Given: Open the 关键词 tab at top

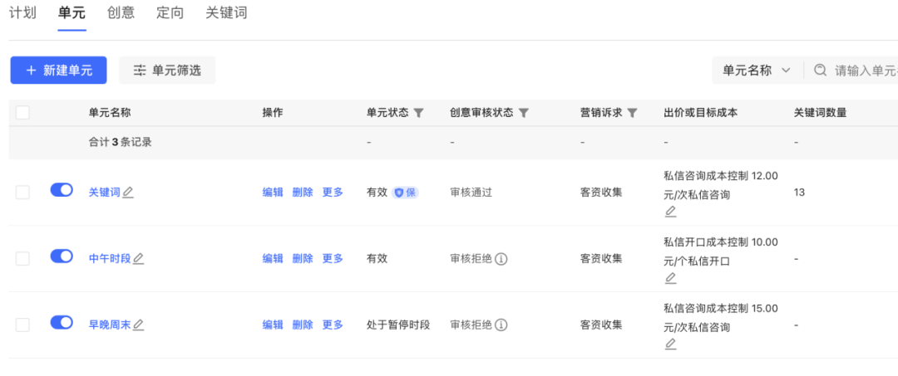Looking at the screenshot, I should 226,12.
